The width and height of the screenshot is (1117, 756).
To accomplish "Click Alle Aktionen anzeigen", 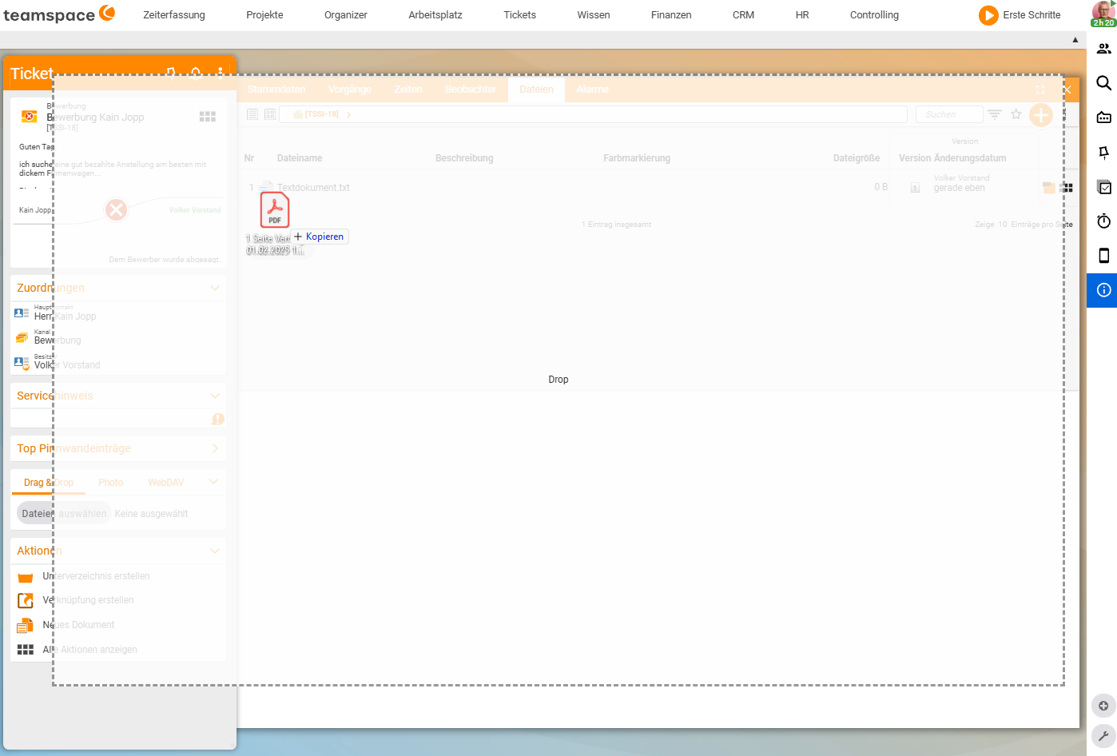I will 89,650.
